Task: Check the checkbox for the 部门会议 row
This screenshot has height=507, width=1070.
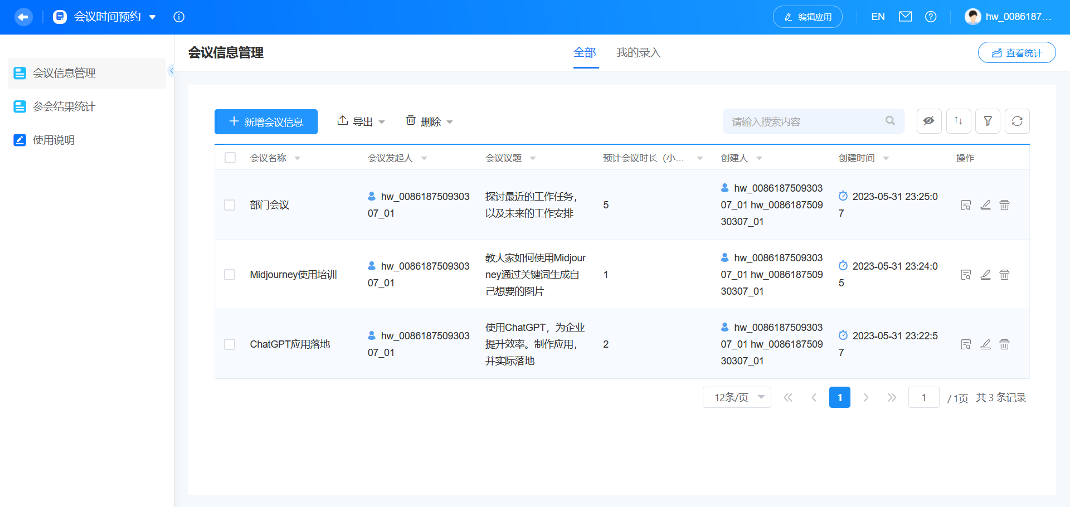Action: click(x=230, y=205)
